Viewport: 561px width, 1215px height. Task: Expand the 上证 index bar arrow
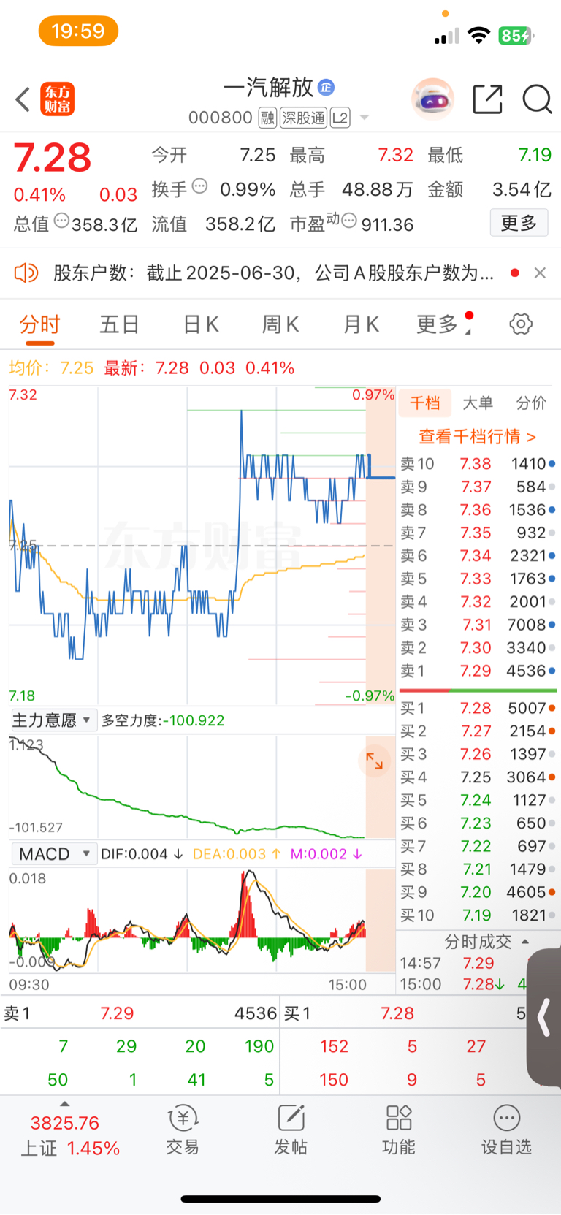click(x=65, y=1104)
